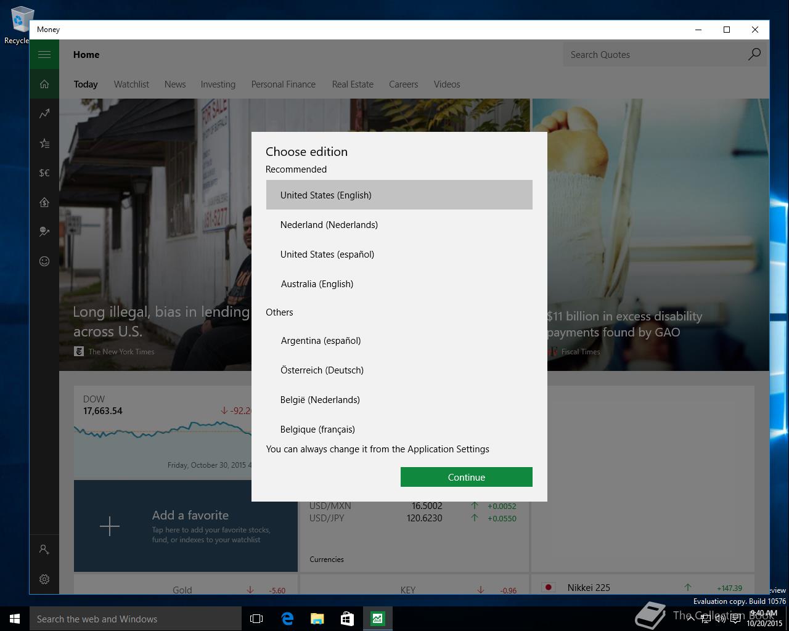Image resolution: width=789 pixels, height=631 pixels.
Task: Go to Home in the sidebar
Action: pyautogui.click(x=44, y=84)
